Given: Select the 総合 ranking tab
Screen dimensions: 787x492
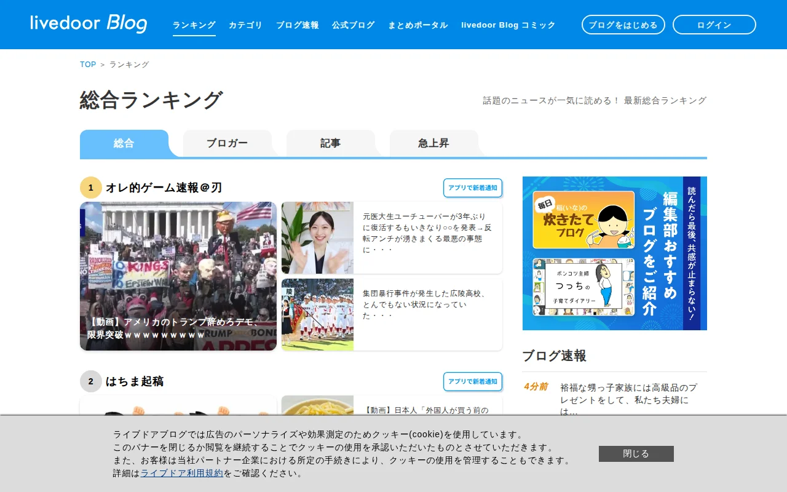Looking at the screenshot, I should pos(124,143).
